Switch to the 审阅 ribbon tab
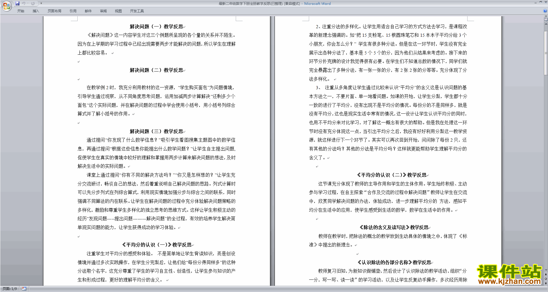Viewport: 548px width, 292px height. [103, 11]
